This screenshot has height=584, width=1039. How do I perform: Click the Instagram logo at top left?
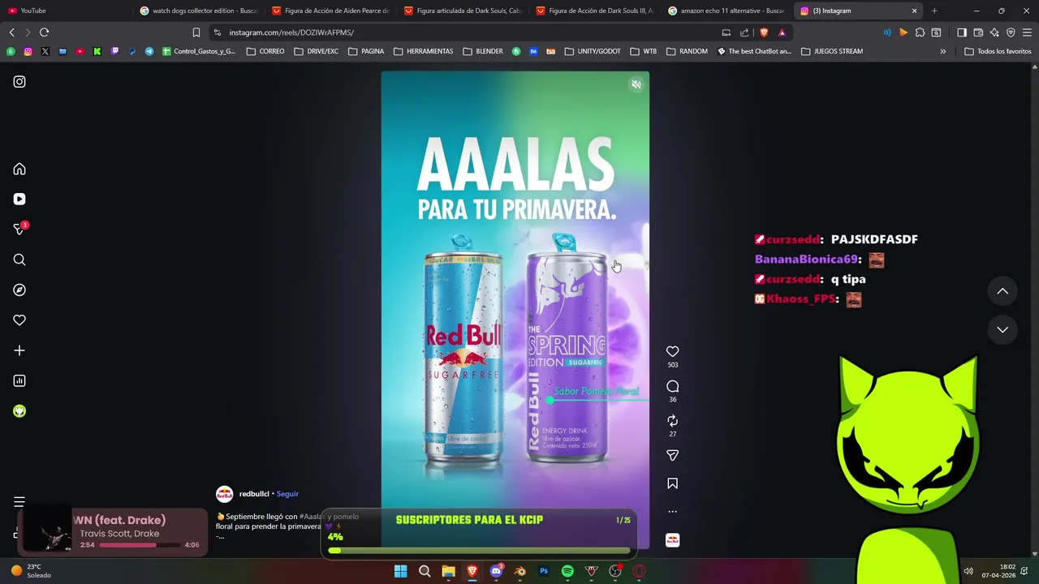coord(19,82)
